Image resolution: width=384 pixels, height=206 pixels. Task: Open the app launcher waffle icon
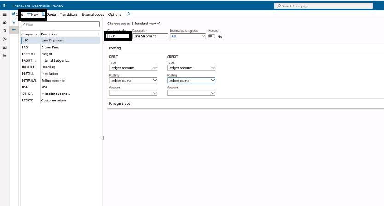point(5,6)
